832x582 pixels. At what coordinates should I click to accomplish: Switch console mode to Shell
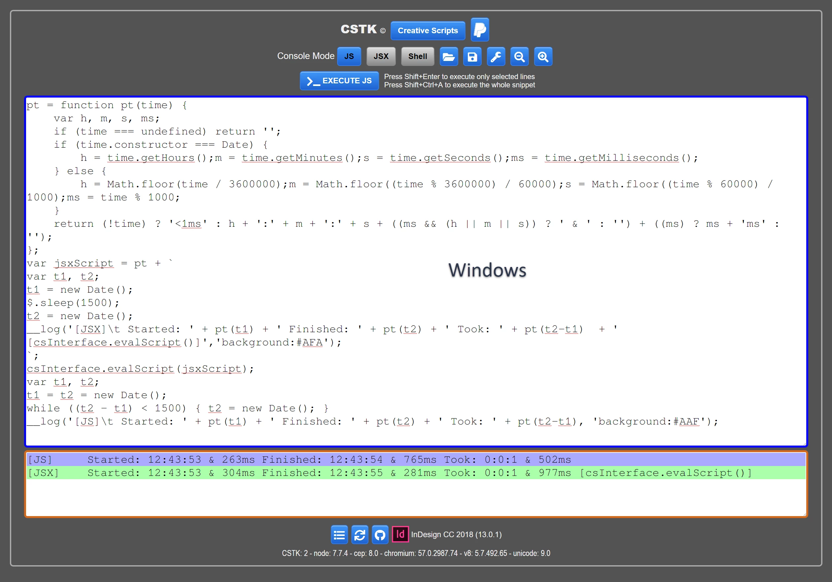[x=417, y=56]
